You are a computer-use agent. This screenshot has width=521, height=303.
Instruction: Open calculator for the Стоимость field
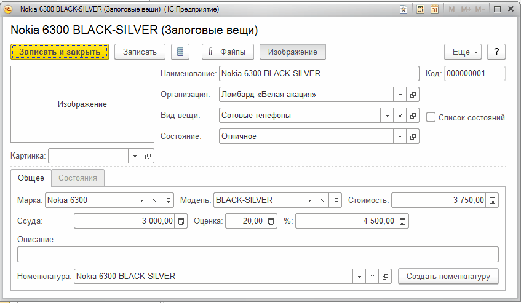tap(493, 200)
